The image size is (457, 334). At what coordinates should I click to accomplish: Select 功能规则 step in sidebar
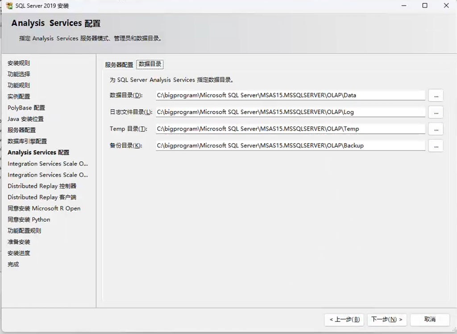(x=19, y=85)
